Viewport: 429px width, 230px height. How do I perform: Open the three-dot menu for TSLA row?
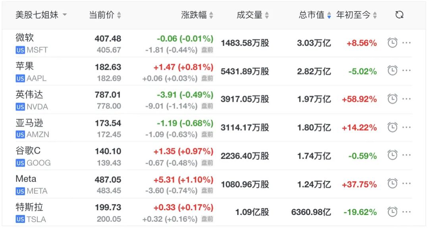pyautogui.click(x=407, y=212)
